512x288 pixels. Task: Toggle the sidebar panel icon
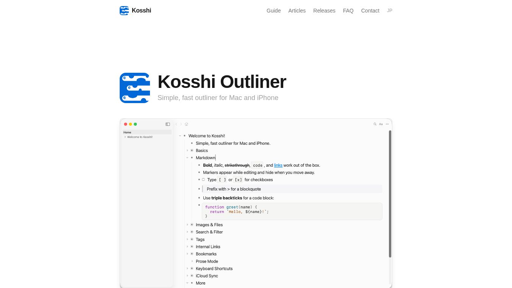click(168, 124)
